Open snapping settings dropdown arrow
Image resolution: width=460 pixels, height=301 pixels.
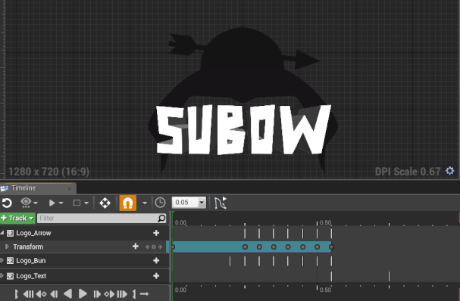click(145, 203)
